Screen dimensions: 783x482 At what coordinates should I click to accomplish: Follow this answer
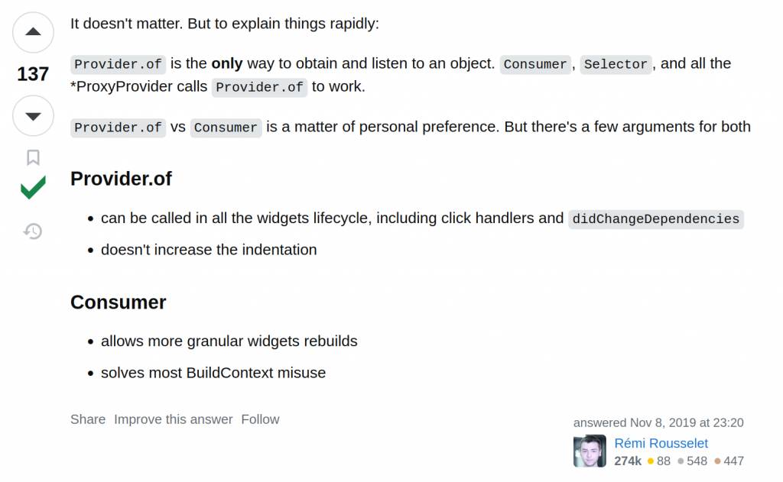260,419
